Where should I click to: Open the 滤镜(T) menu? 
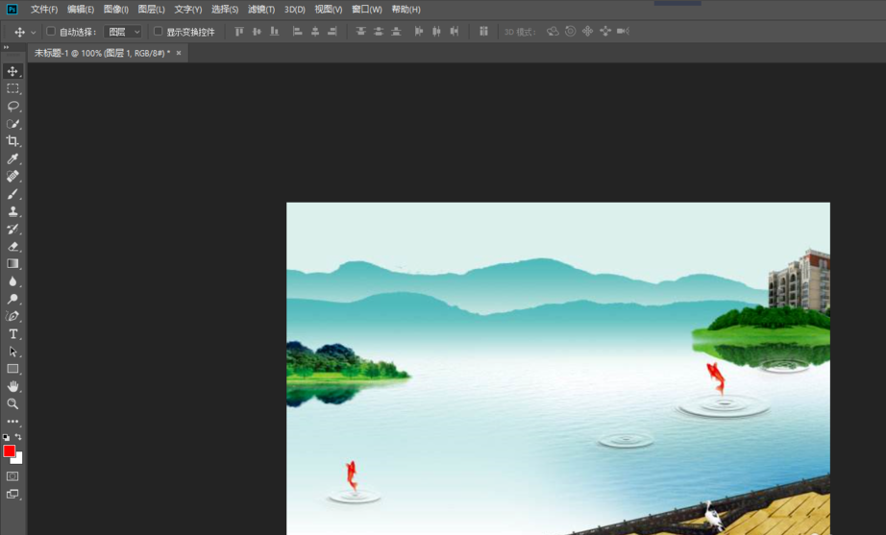coord(260,9)
